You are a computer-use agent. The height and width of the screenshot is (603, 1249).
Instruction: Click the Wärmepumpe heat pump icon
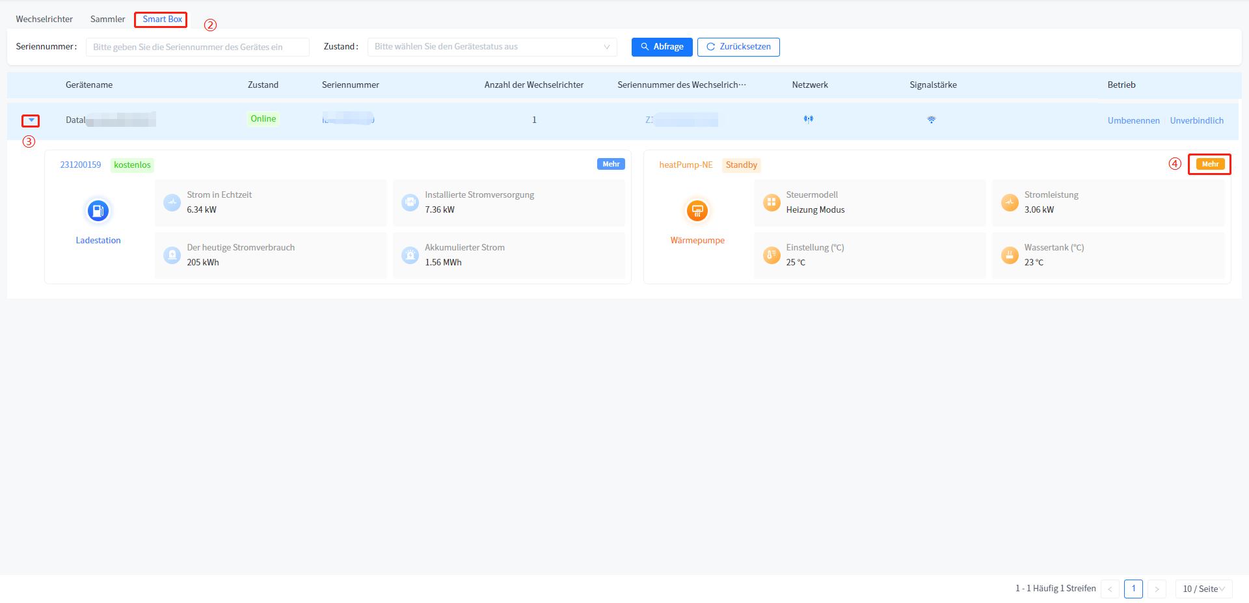(697, 211)
